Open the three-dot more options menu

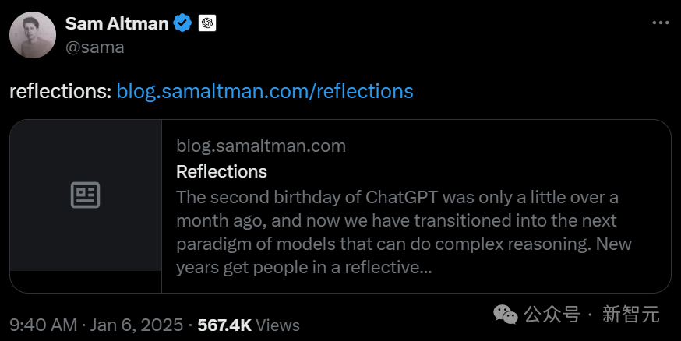coord(660,23)
